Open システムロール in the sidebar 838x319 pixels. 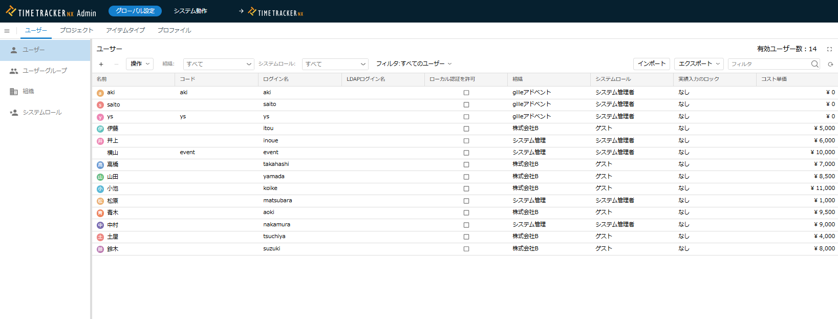(x=45, y=113)
